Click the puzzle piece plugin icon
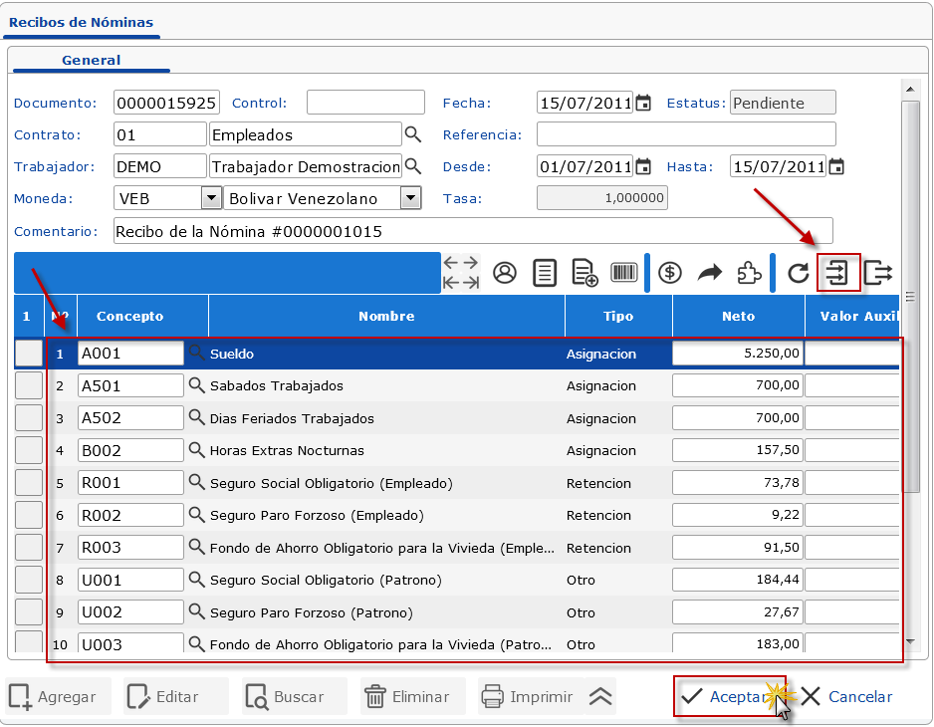Screen dimensions: 934x727 749,273
